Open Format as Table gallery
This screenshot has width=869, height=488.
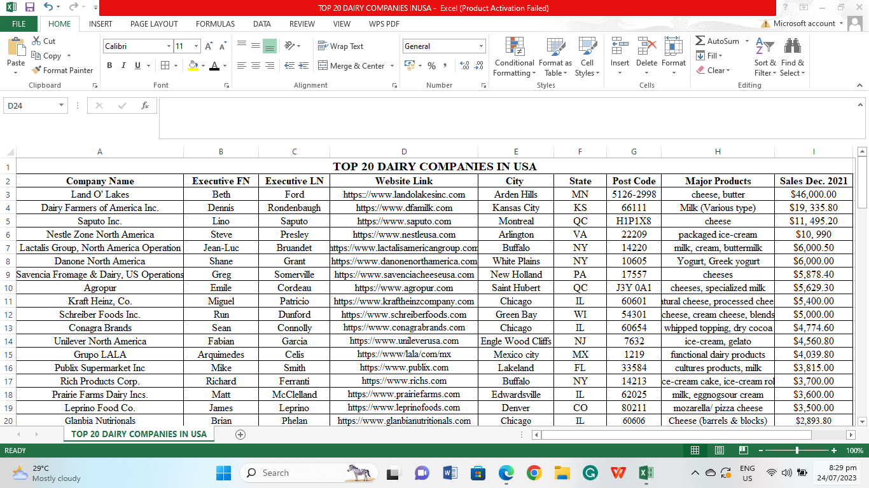555,57
